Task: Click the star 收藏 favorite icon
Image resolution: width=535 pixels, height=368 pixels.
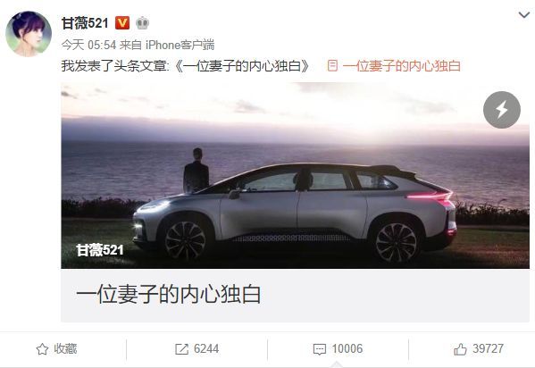Action: click(42, 349)
